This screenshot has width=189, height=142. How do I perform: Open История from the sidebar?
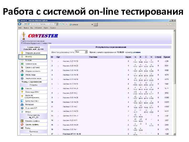(33, 60)
